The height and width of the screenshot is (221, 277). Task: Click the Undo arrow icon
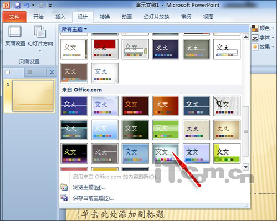point(27,6)
